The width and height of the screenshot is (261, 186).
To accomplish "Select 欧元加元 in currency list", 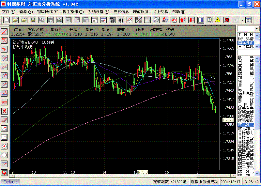I will [x=246, y=129].
